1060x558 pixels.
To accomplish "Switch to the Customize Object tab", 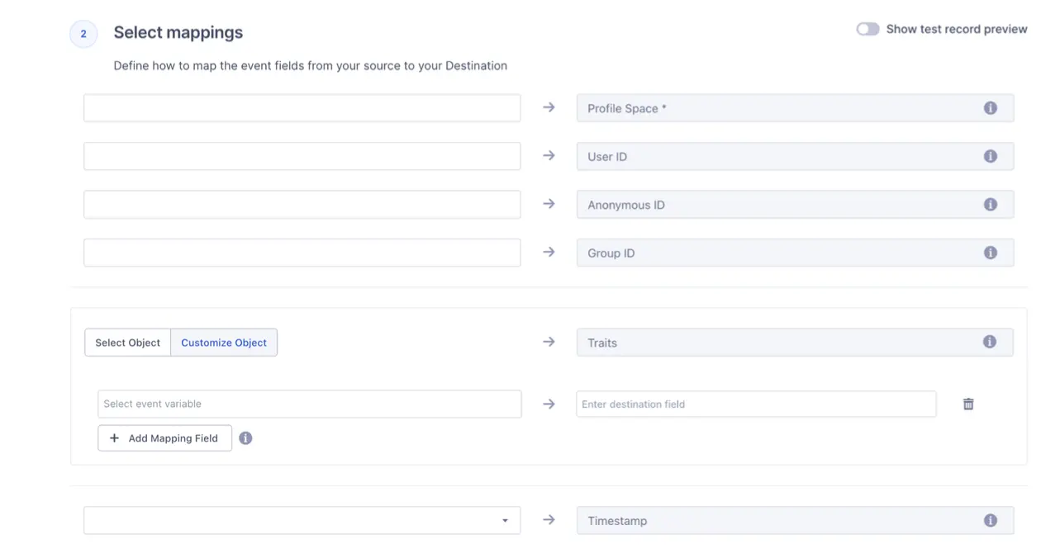I will click(224, 343).
